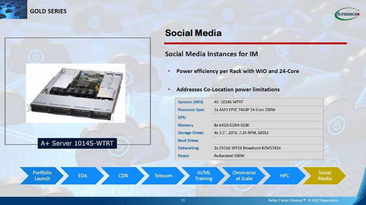
Task: Select the Social Media Instances for IM subtitle
Action: 212,54
